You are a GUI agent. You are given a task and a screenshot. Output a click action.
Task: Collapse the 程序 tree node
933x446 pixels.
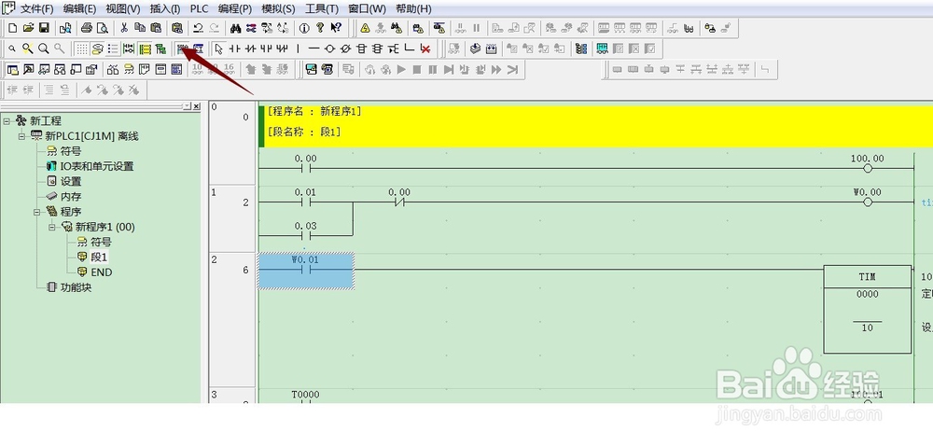coord(37,212)
